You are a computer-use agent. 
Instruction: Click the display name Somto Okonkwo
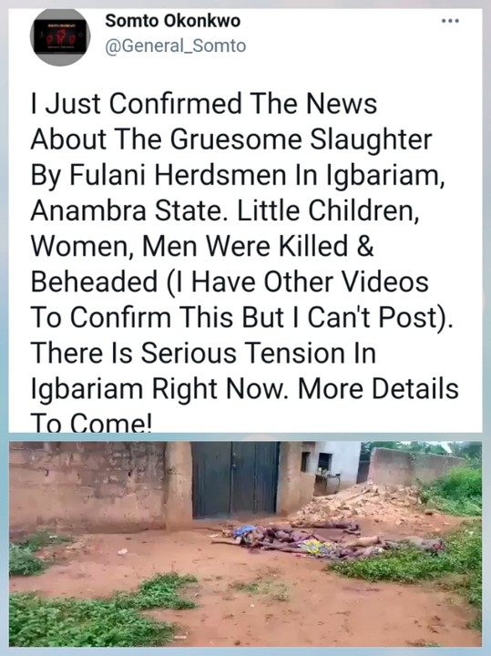click(173, 20)
